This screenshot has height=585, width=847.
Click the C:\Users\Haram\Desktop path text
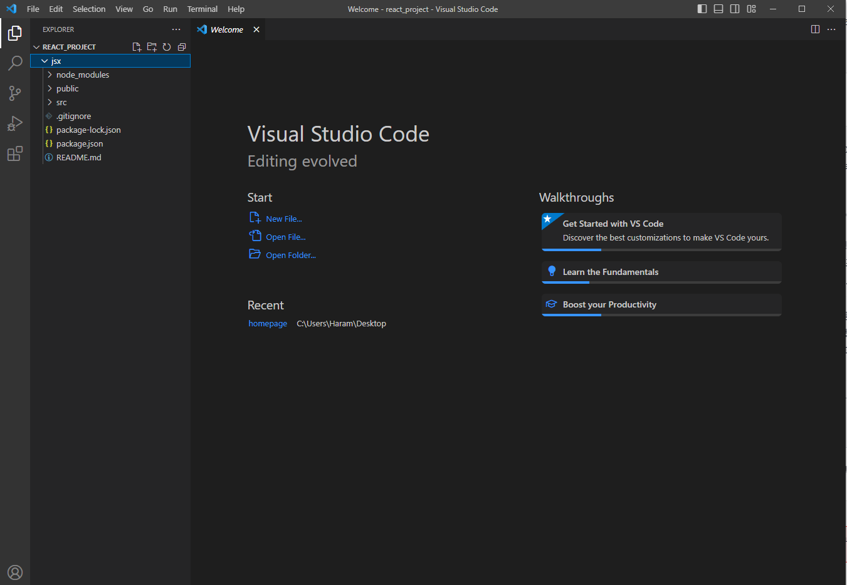point(341,324)
